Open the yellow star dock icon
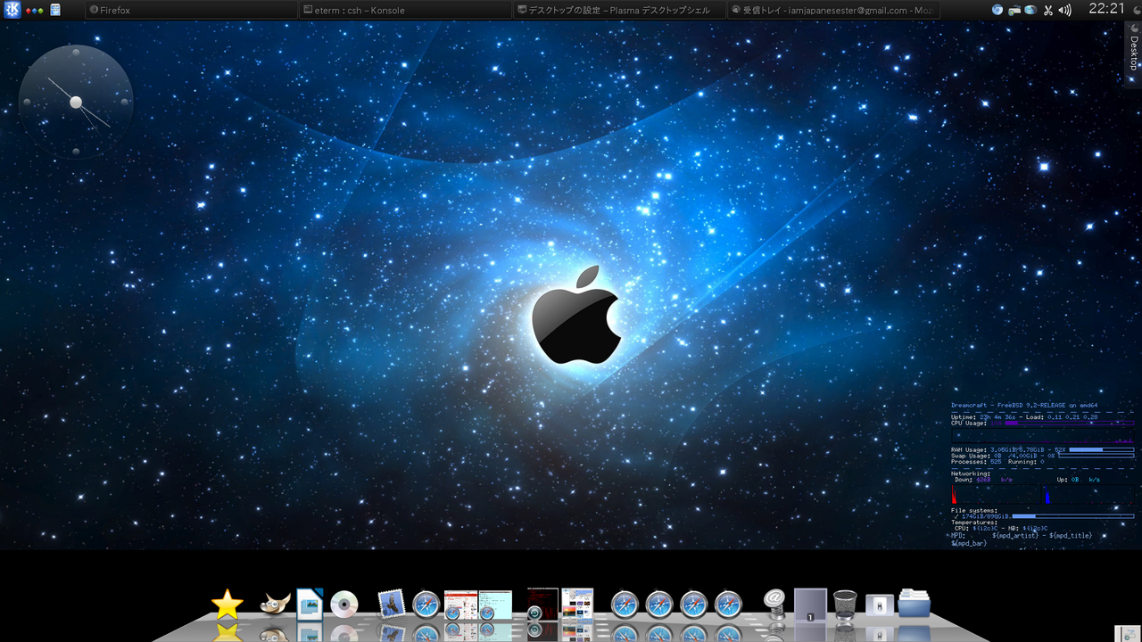This screenshot has width=1142, height=642. [x=228, y=605]
